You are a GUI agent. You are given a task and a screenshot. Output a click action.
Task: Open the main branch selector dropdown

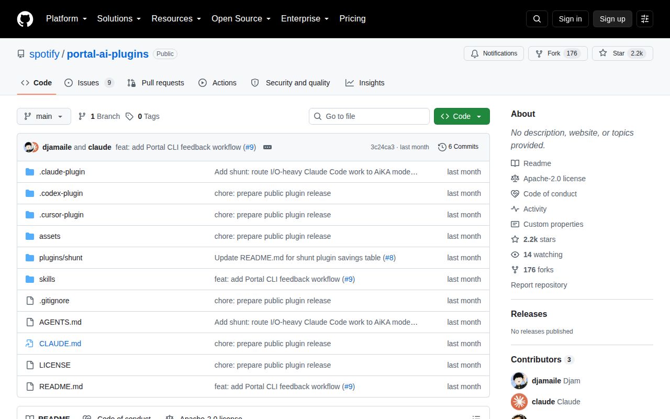(x=44, y=116)
